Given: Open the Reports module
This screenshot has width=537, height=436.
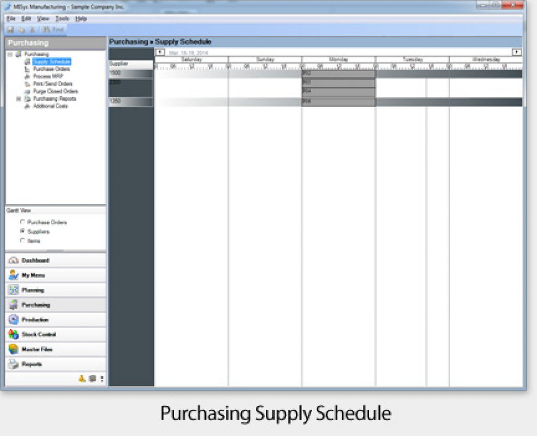Looking at the screenshot, I should point(29,364).
